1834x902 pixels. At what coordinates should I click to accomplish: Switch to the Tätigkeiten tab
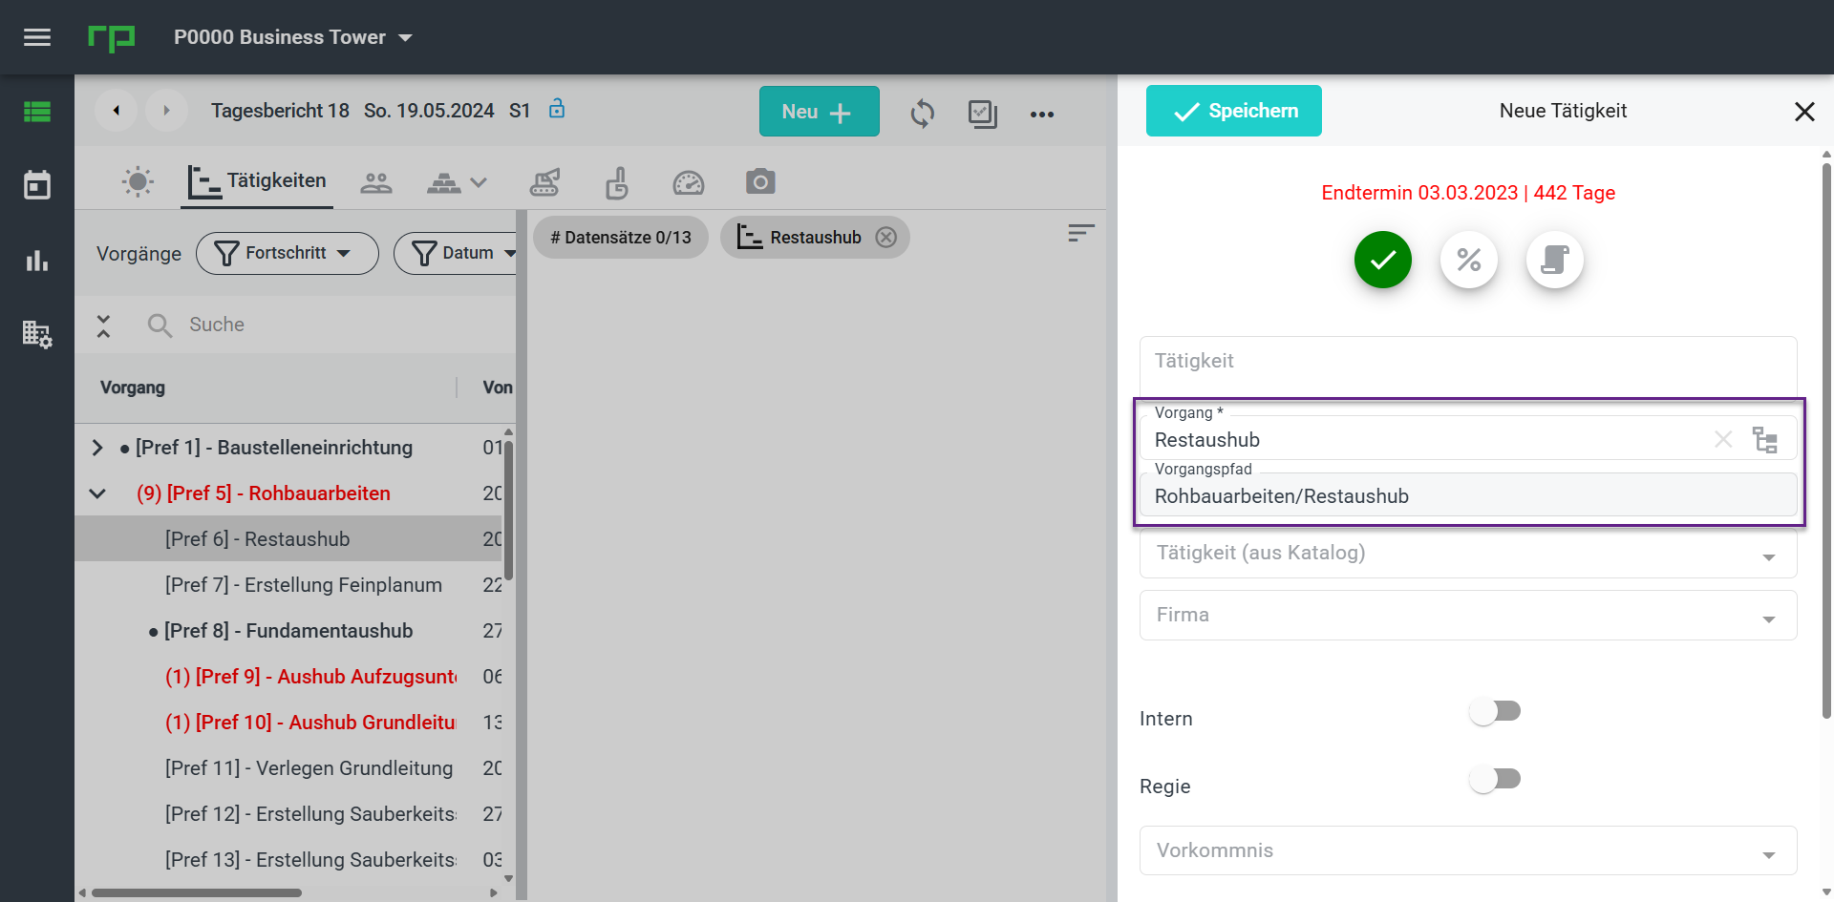[258, 181]
